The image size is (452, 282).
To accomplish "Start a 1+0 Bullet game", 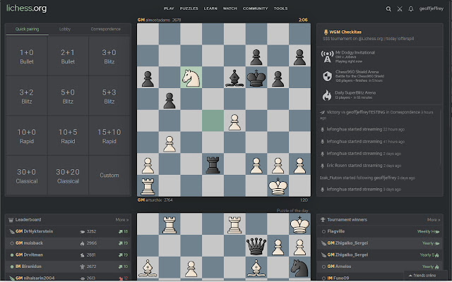I will (27, 56).
